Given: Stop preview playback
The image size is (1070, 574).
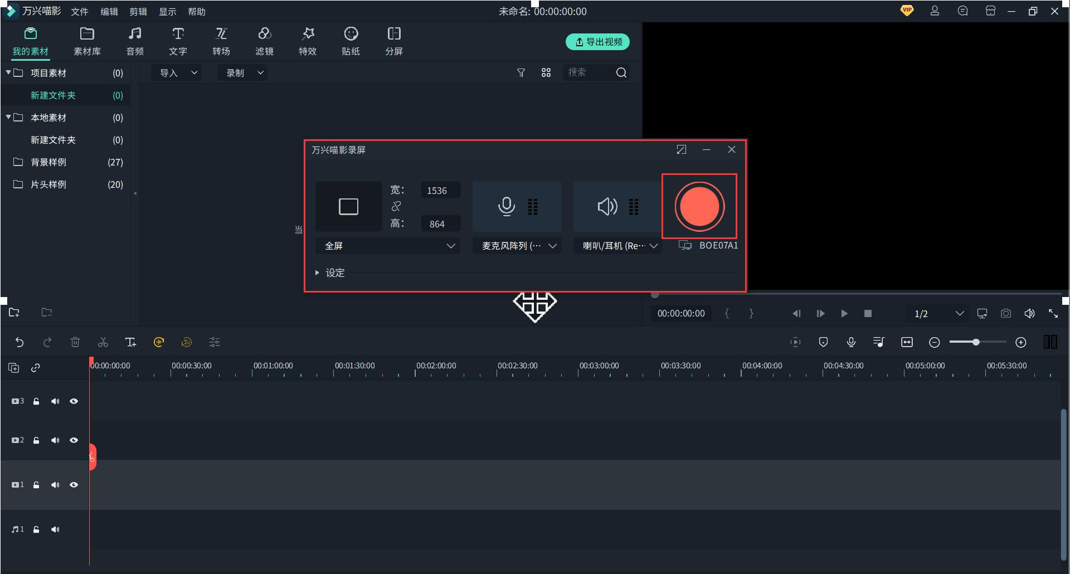Looking at the screenshot, I should tap(868, 314).
